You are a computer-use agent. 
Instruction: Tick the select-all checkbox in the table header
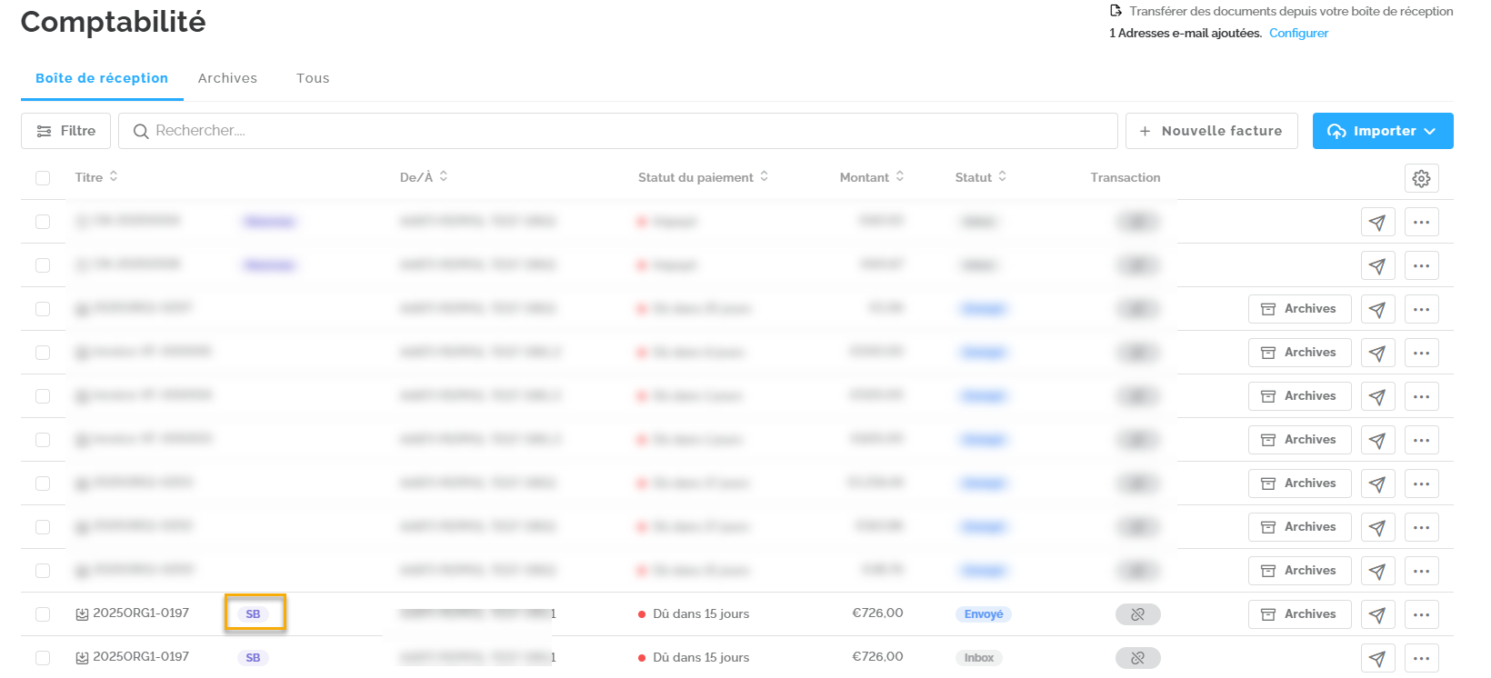[x=43, y=178]
